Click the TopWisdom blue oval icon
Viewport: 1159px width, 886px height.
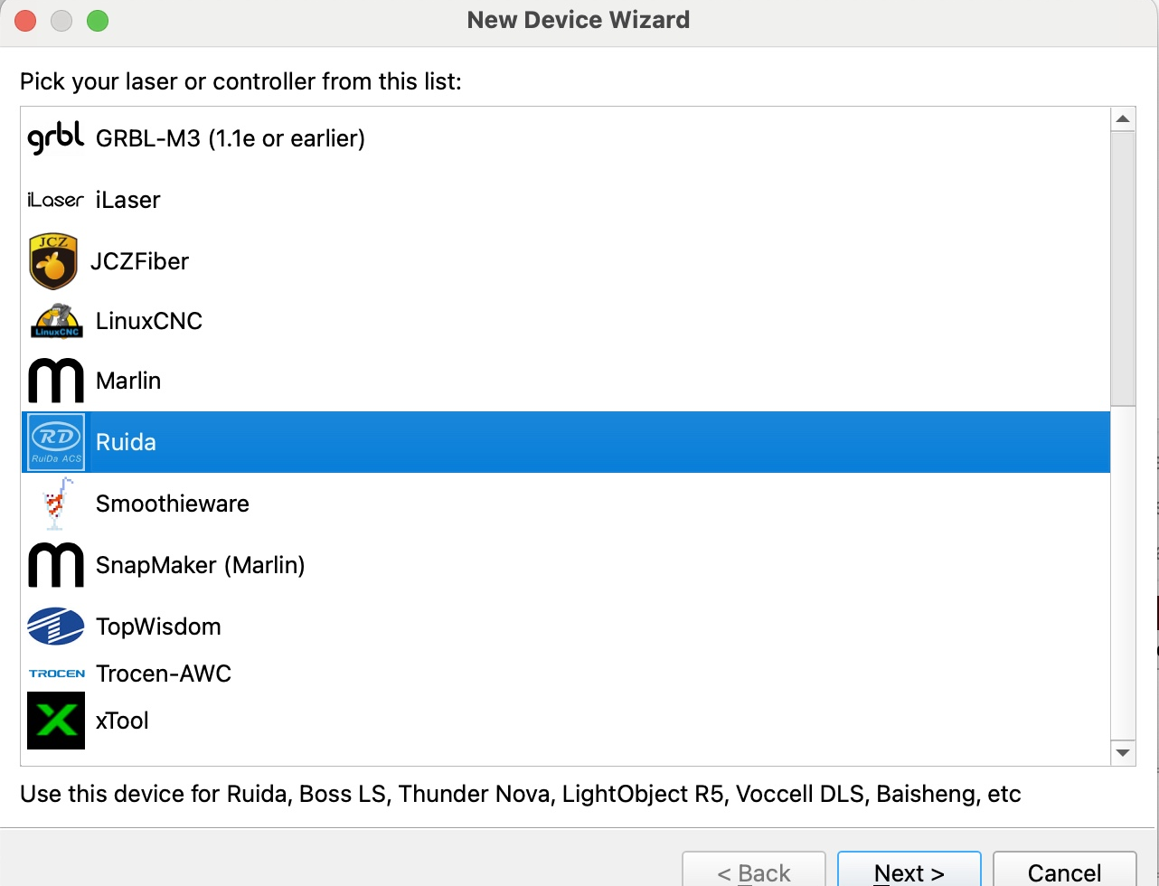coord(56,627)
